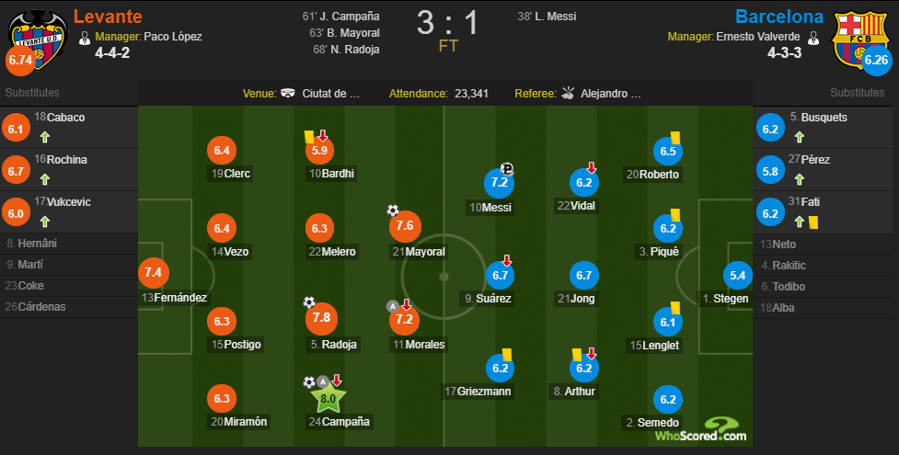Open the Paco López manager link
The width and height of the screenshot is (899, 455).
(x=173, y=37)
